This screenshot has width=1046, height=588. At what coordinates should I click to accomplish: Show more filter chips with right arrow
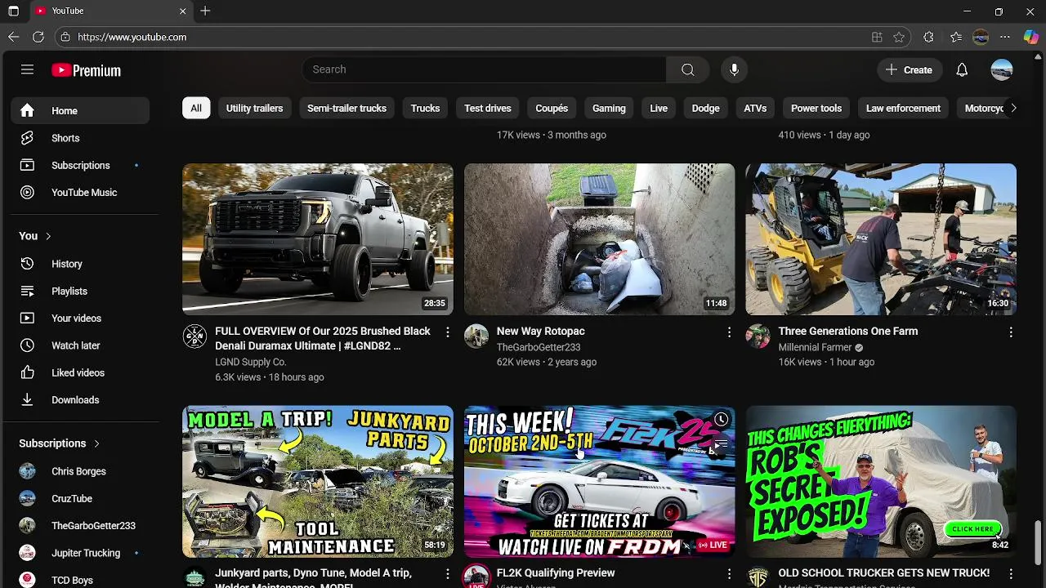tap(1013, 108)
